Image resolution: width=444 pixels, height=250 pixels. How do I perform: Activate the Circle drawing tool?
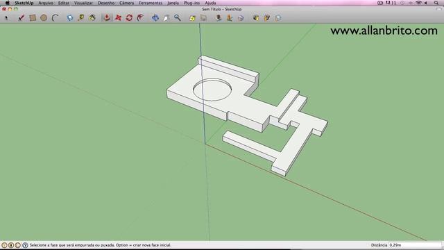click(x=44, y=18)
